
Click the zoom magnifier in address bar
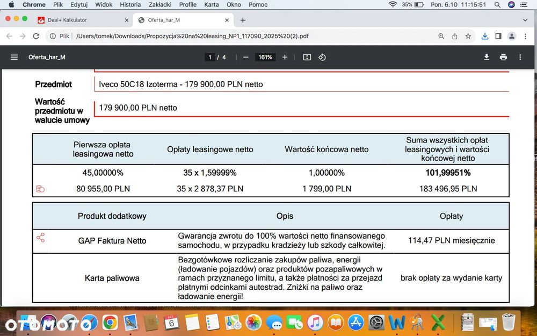point(441,36)
